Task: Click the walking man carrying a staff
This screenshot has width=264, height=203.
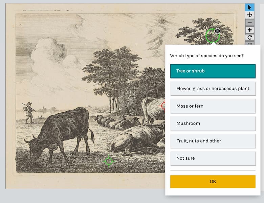Action: coord(29,112)
